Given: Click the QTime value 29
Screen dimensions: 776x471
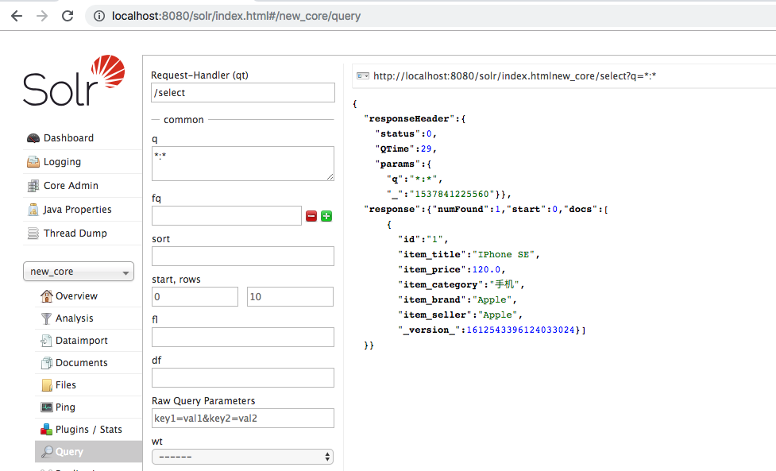Looking at the screenshot, I should pyautogui.click(x=426, y=149).
